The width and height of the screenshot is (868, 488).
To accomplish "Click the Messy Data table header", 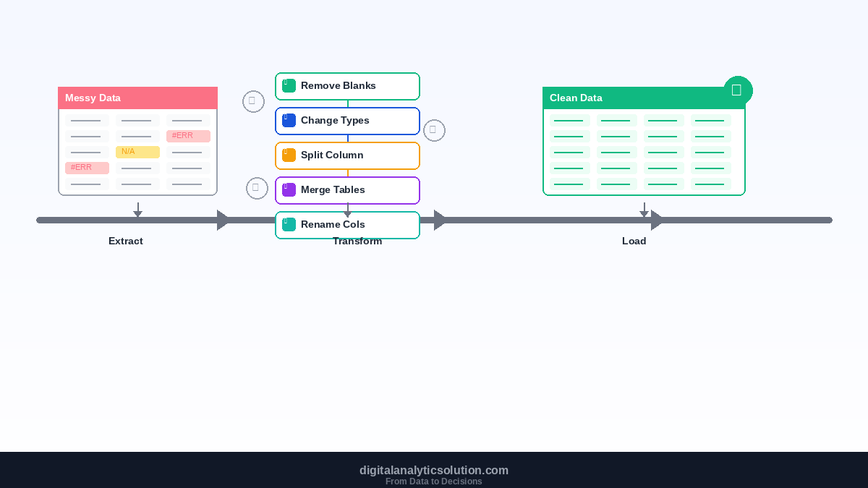I will coord(137,98).
